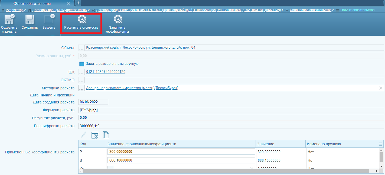Click the P coefficient value input field
Viewport: 385px width, 175px height.
point(181,152)
